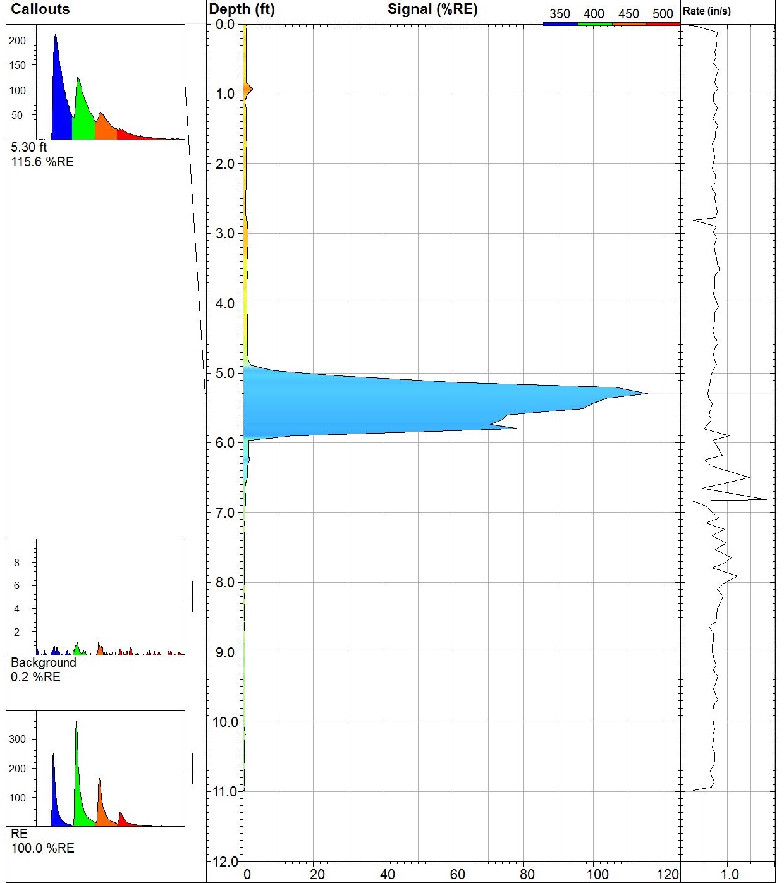Click the 1.0 rate axis label
This screenshot has width=784, height=883.
(x=730, y=875)
